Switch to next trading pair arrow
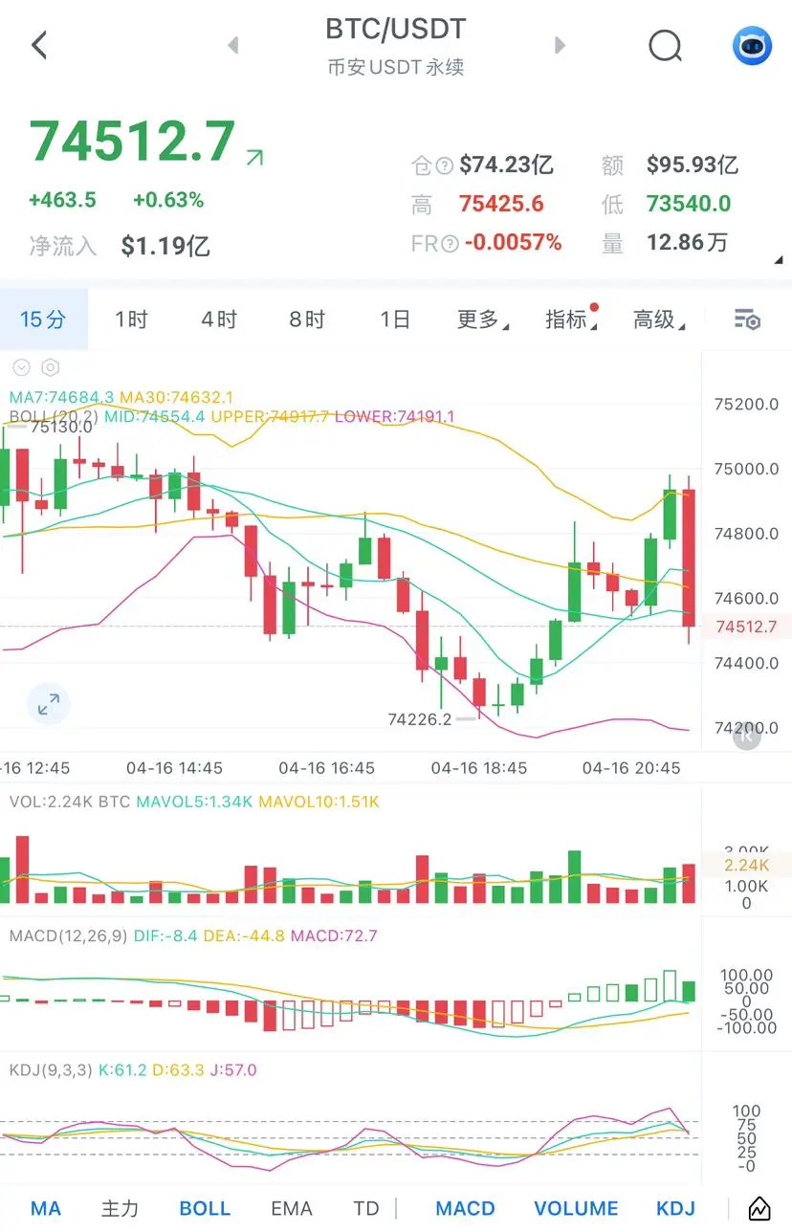This screenshot has height=1232, width=792. (x=561, y=45)
